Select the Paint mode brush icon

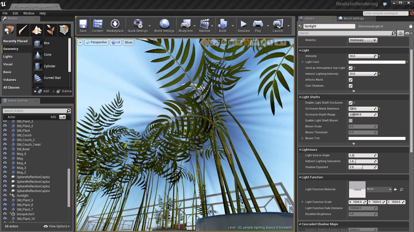(x=23, y=30)
